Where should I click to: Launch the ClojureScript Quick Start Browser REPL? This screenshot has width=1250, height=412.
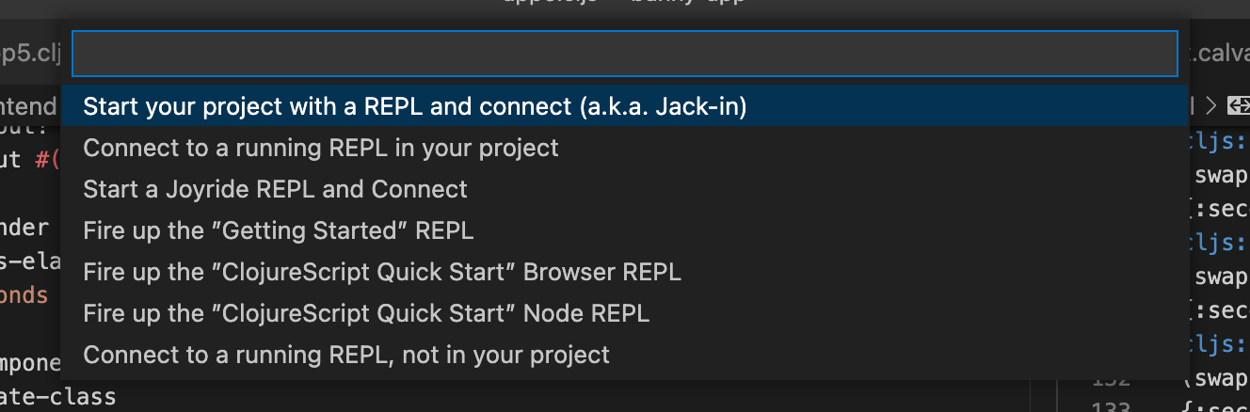click(381, 272)
